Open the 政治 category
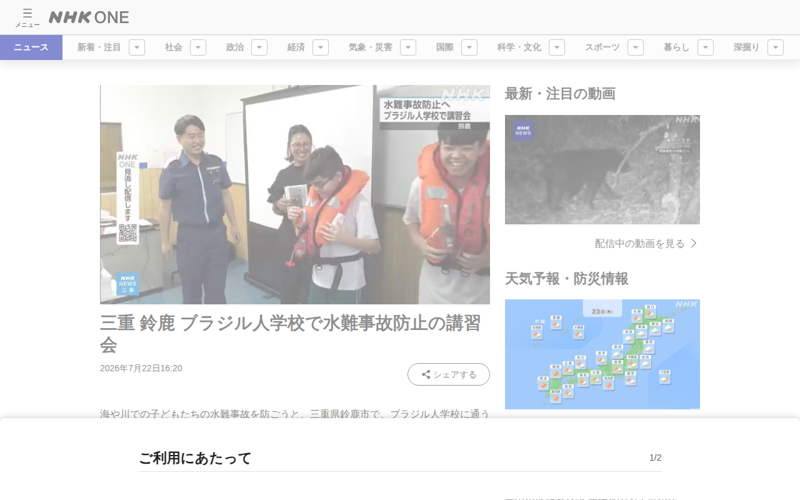This screenshot has width=800, height=500. [235, 47]
